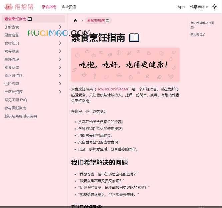The width and height of the screenshot is (222, 208).
Task: Open 版权与商用授权说明 page
Action: click(21, 116)
